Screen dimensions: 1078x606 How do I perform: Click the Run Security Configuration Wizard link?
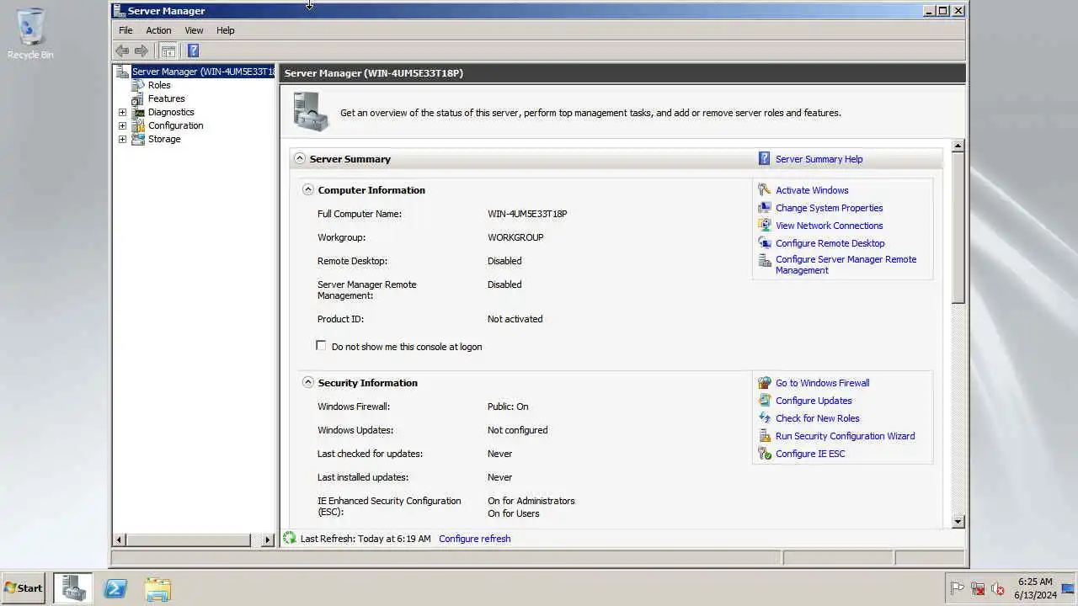coord(845,436)
